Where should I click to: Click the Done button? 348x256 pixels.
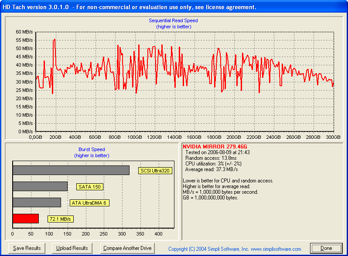coord(326,248)
